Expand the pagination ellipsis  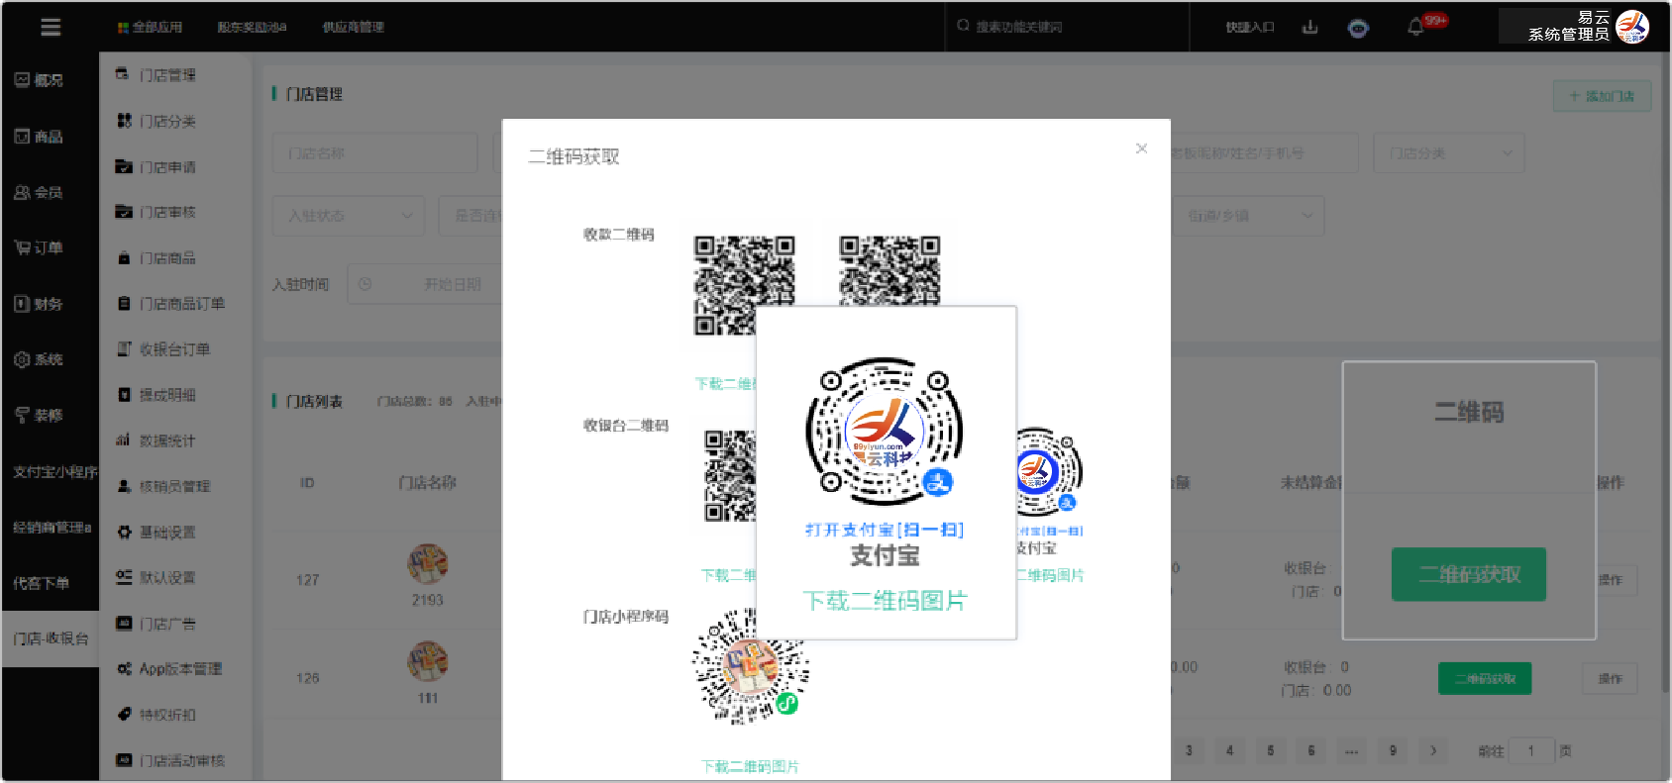pos(1351,750)
